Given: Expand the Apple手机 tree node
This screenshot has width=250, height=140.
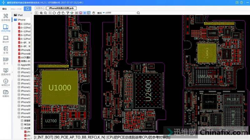Looking at the screenshot, I should (18, 65).
